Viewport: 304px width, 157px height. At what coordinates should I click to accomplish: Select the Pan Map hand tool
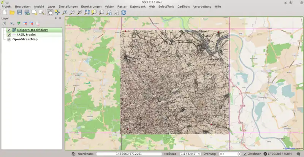pos(50,13)
